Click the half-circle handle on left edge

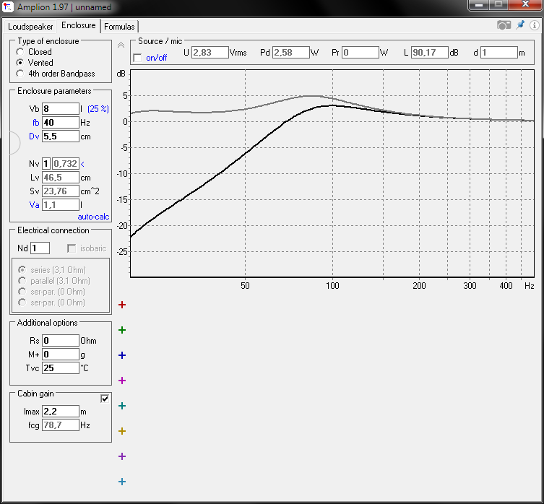pos(15,143)
